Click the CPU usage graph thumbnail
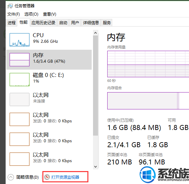Viewport: 189px width, 184px height. (x=20, y=40)
